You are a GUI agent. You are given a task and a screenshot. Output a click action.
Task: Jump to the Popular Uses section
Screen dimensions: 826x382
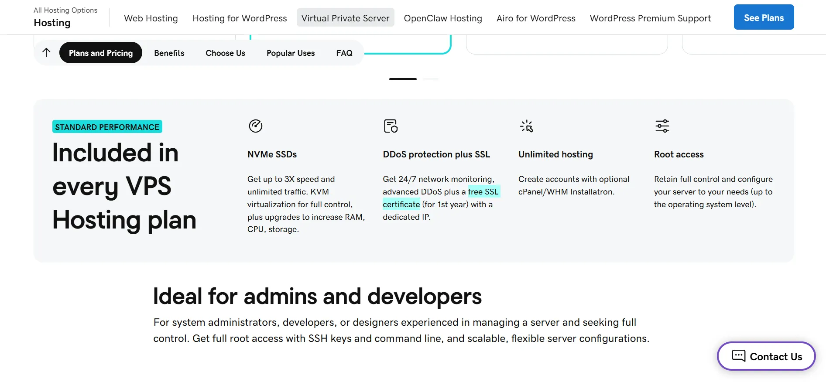coord(291,53)
